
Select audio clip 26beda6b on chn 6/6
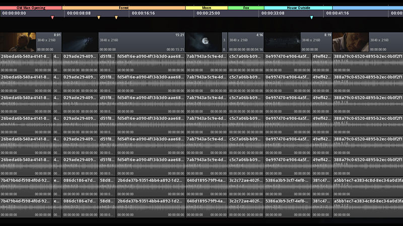[x=26, y=166]
